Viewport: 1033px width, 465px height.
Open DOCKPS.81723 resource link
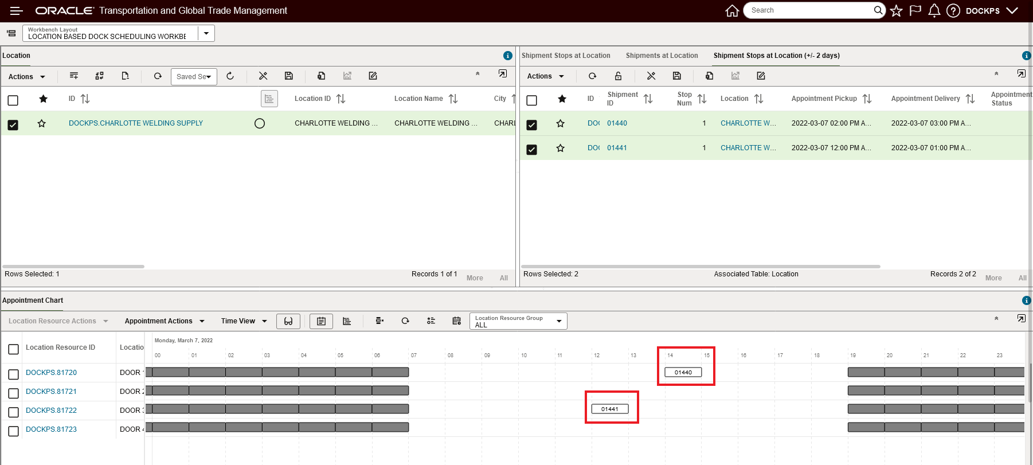pyautogui.click(x=51, y=429)
